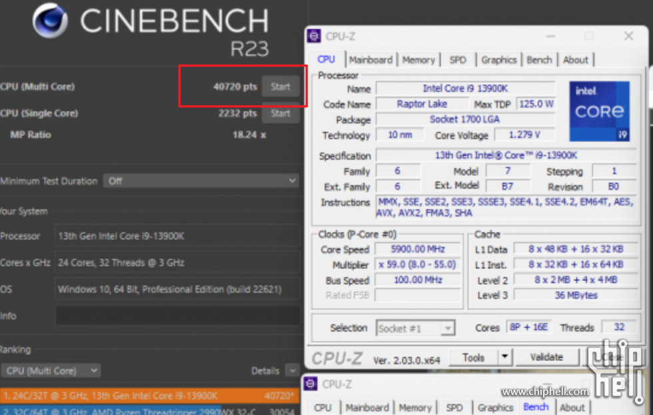Image resolution: width=653 pixels, height=415 pixels.
Task: Start the CPU (Multi Core) test
Action: coord(281,87)
